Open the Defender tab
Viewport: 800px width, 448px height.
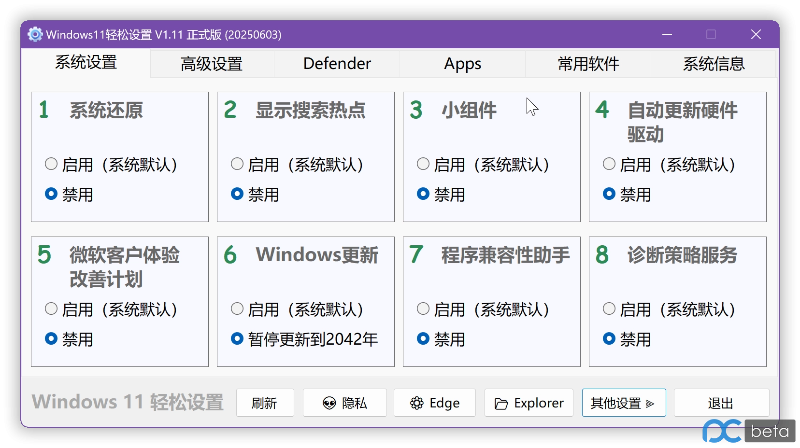tap(337, 63)
